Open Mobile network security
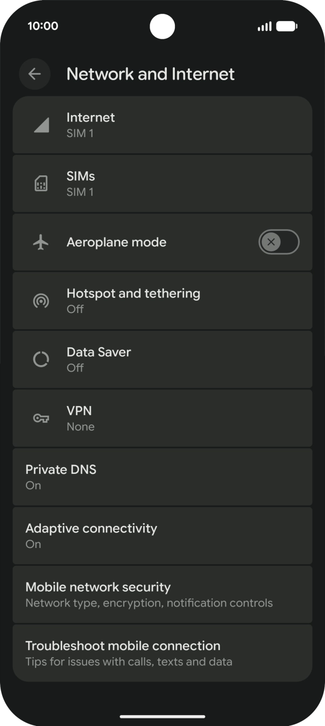Image resolution: width=325 pixels, height=726 pixels. [161, 594]
